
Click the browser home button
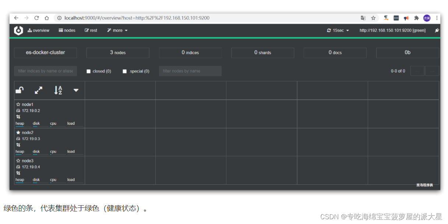47,18
